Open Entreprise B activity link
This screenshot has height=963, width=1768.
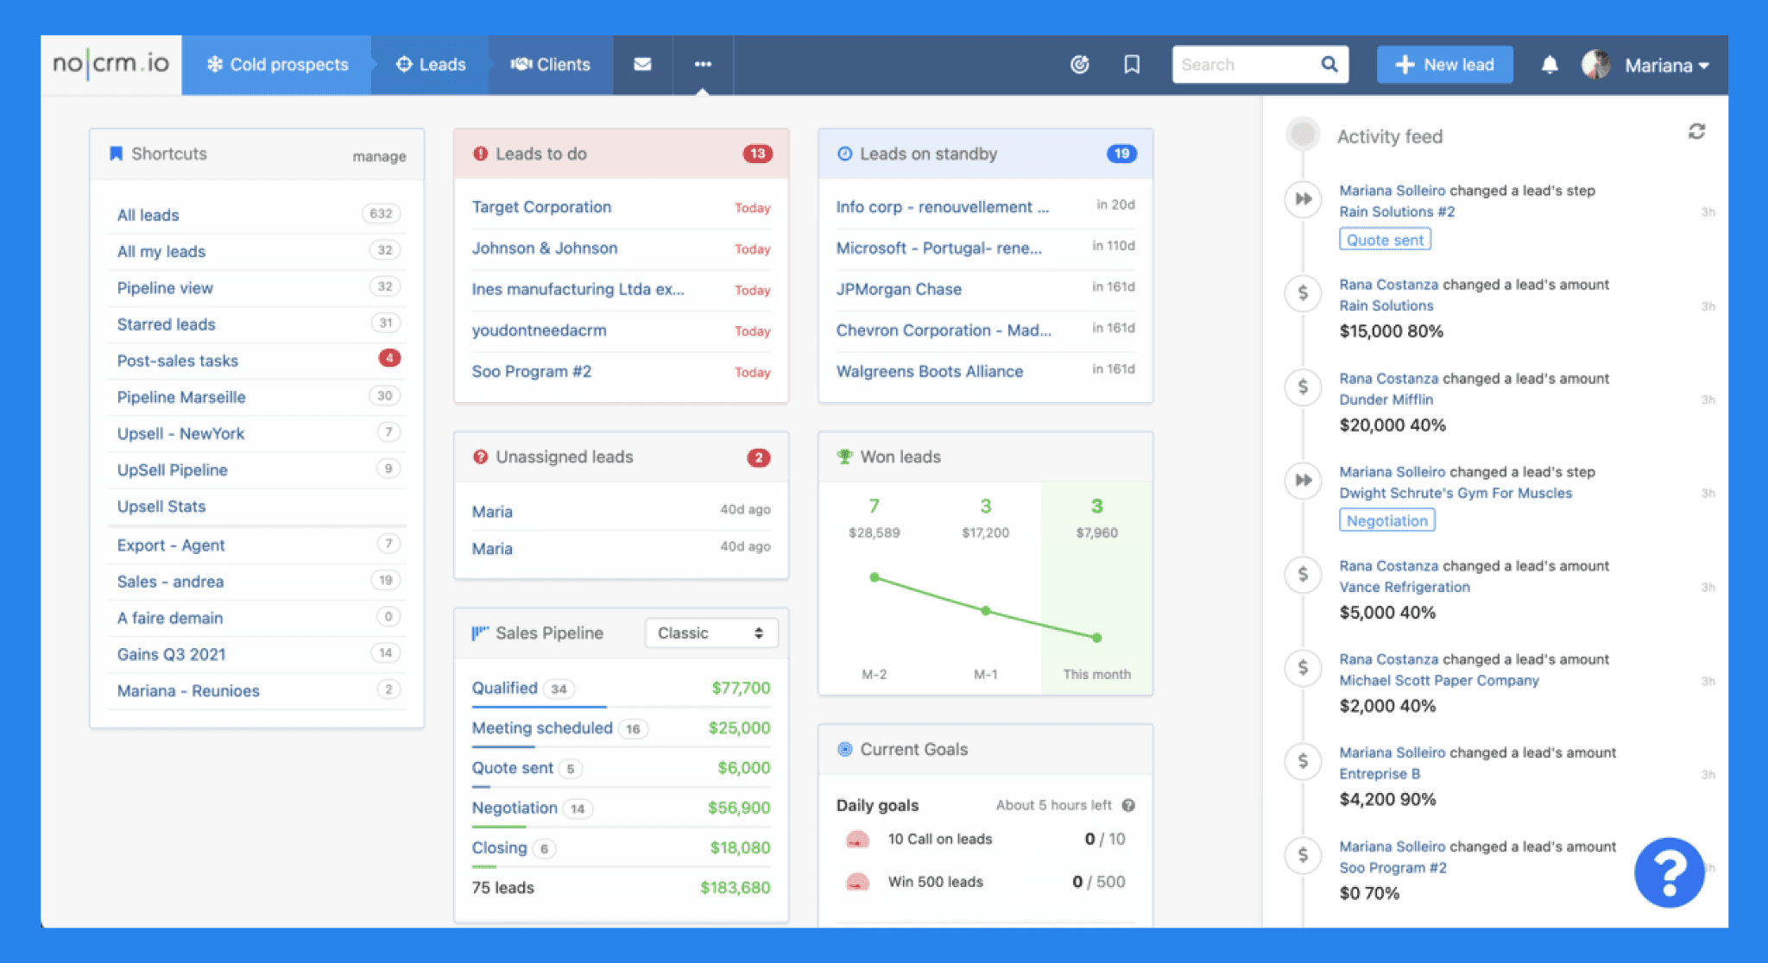[1380, 774]
